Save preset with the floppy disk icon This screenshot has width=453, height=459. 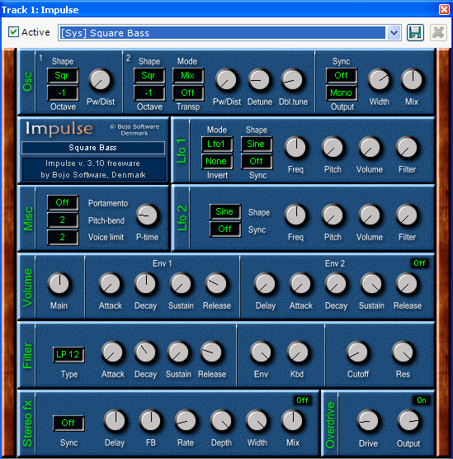click(415, 32)
